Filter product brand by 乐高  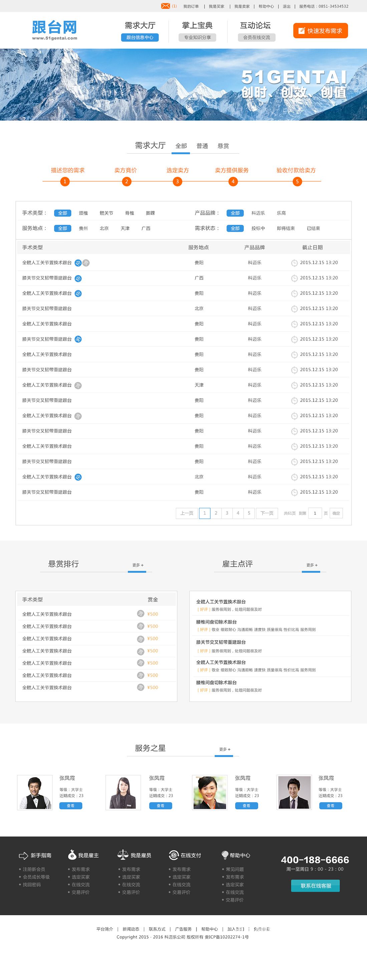point(282,213)
